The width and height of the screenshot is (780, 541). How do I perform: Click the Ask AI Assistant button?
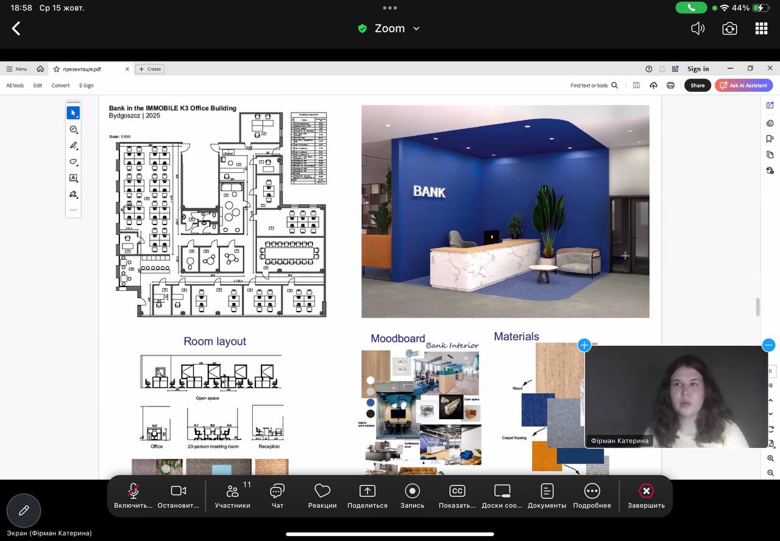(x=743, y=86)
